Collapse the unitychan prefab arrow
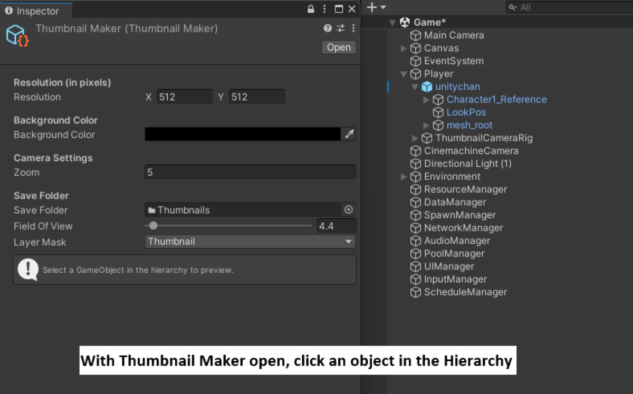The image size is (633, 394). (x=415, y=87)
